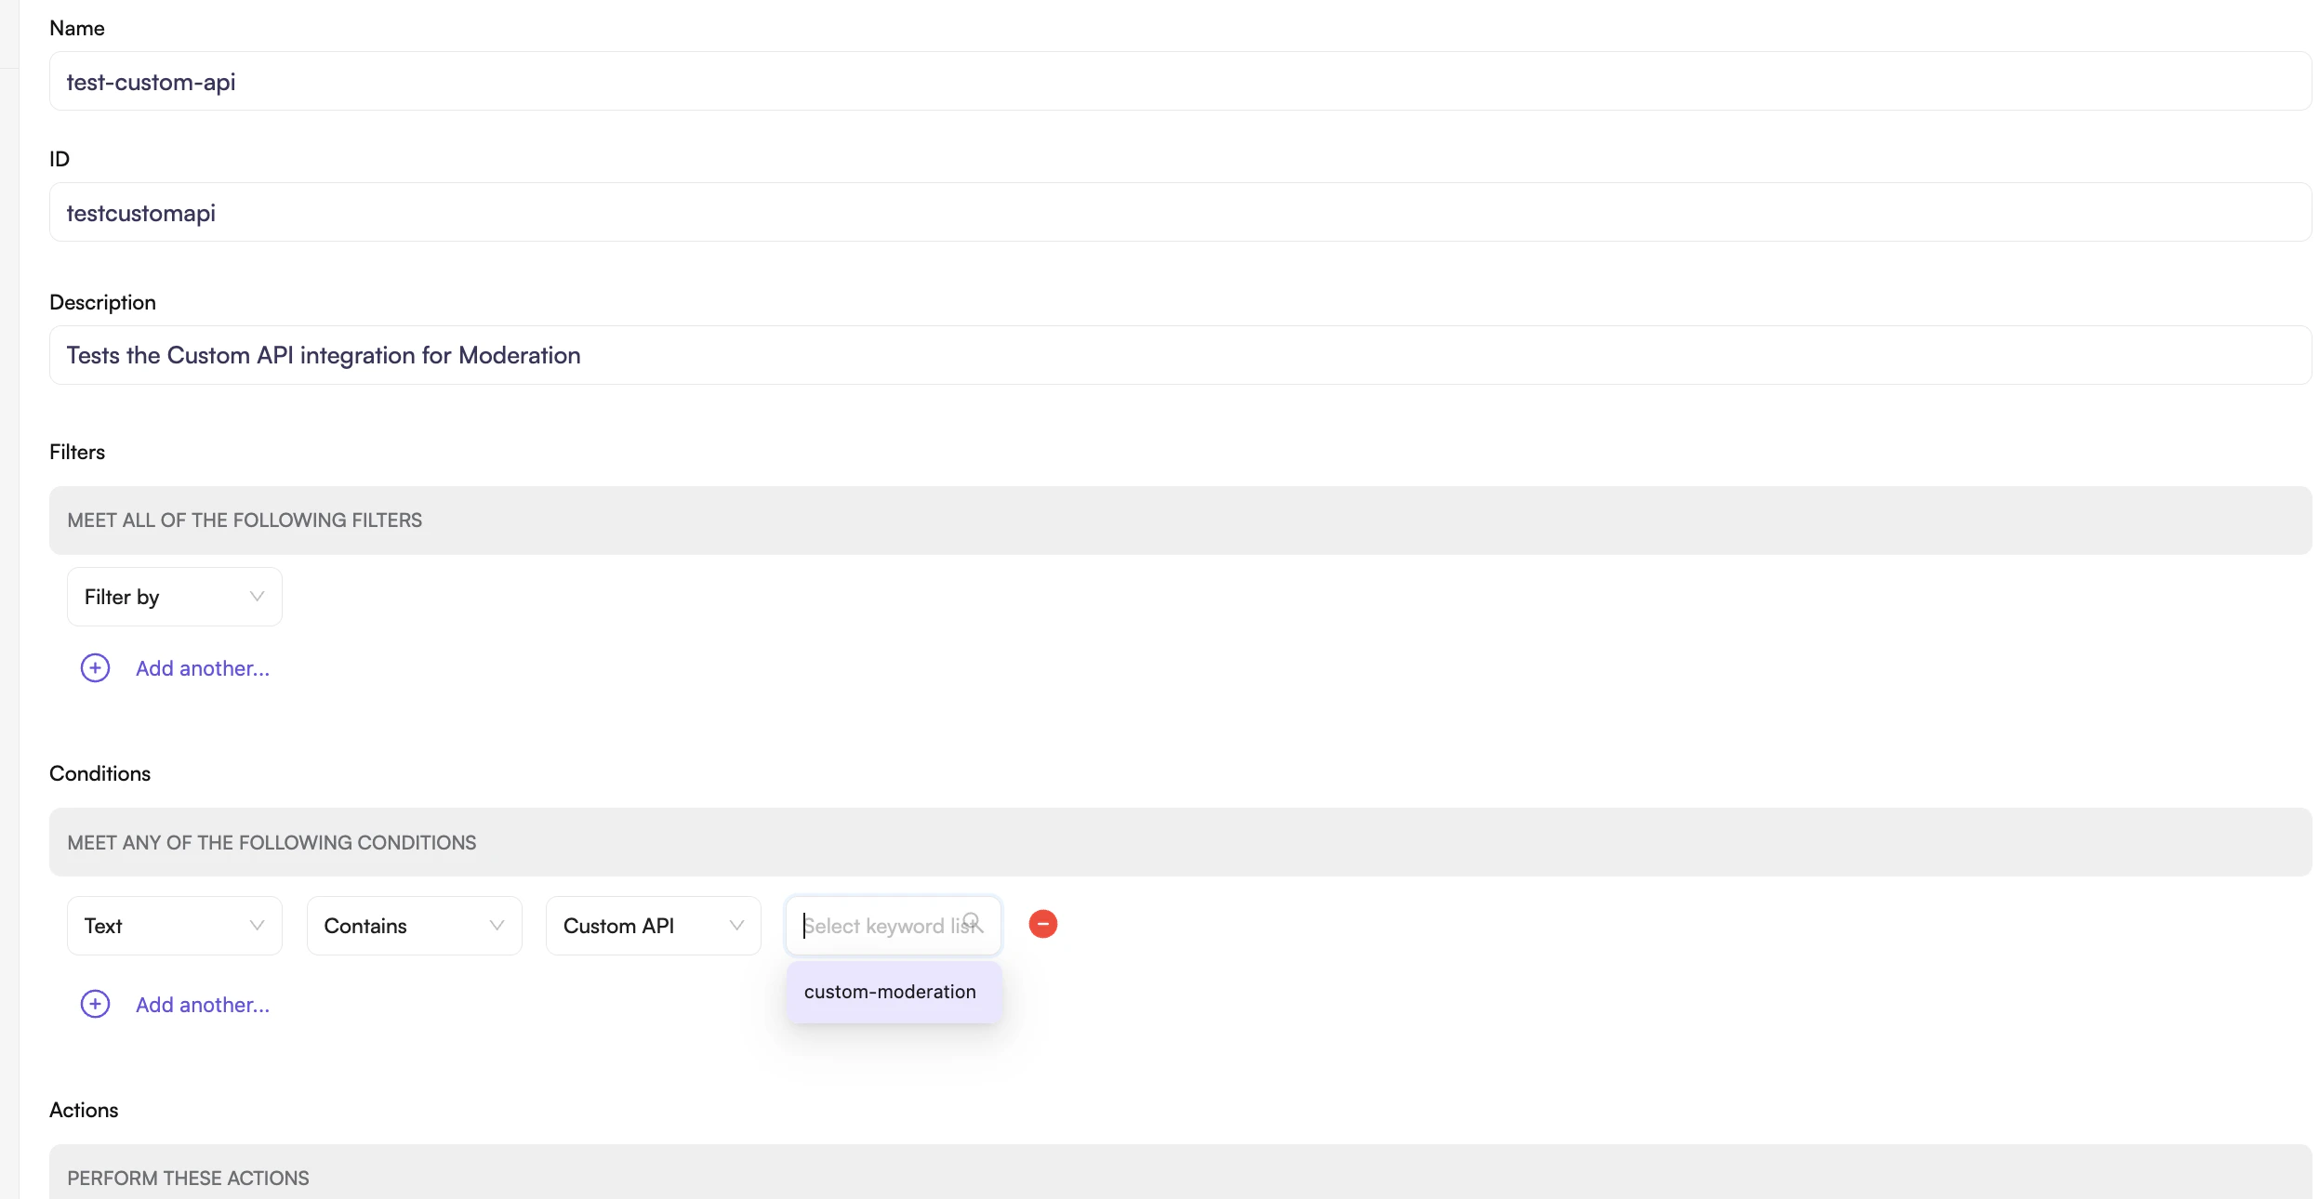Expand the "Contains" operator dropdown
The width and height of the screenshot is (2319, 1199).
[x=414, y=925]
